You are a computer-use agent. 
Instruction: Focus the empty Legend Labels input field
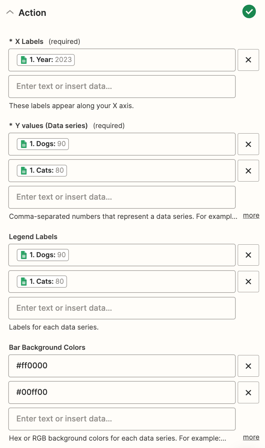[122, 308]
